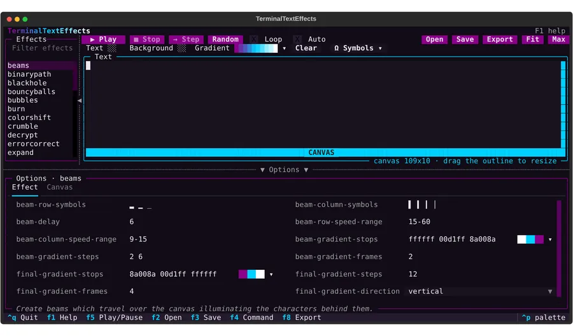Click the beam-gradient-stops color preview
The height and width of the screenshot is (336, 573).
(530, 239)
